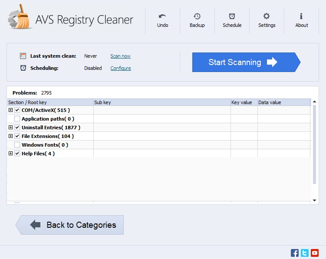The image size is (326, 259).
Task: Uncheck the COM/ActiveX checkbox
Action: pos(17,110)
